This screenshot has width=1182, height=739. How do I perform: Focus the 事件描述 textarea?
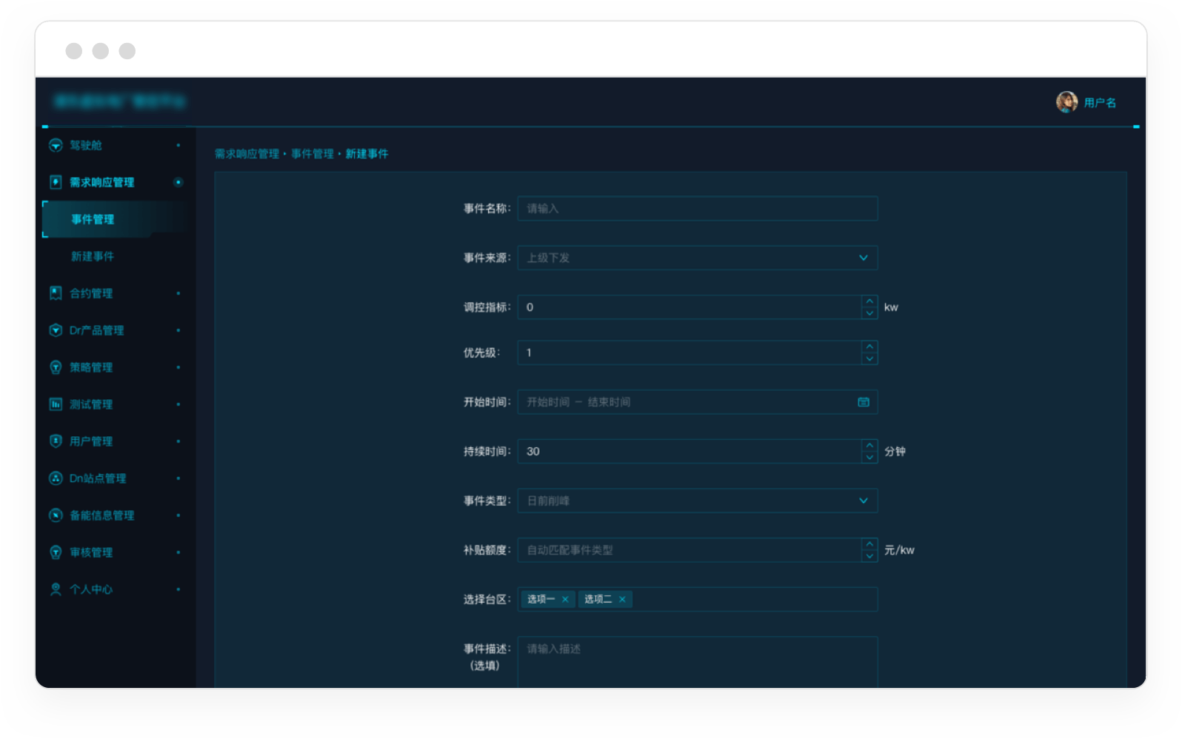(x=698, y=662)
